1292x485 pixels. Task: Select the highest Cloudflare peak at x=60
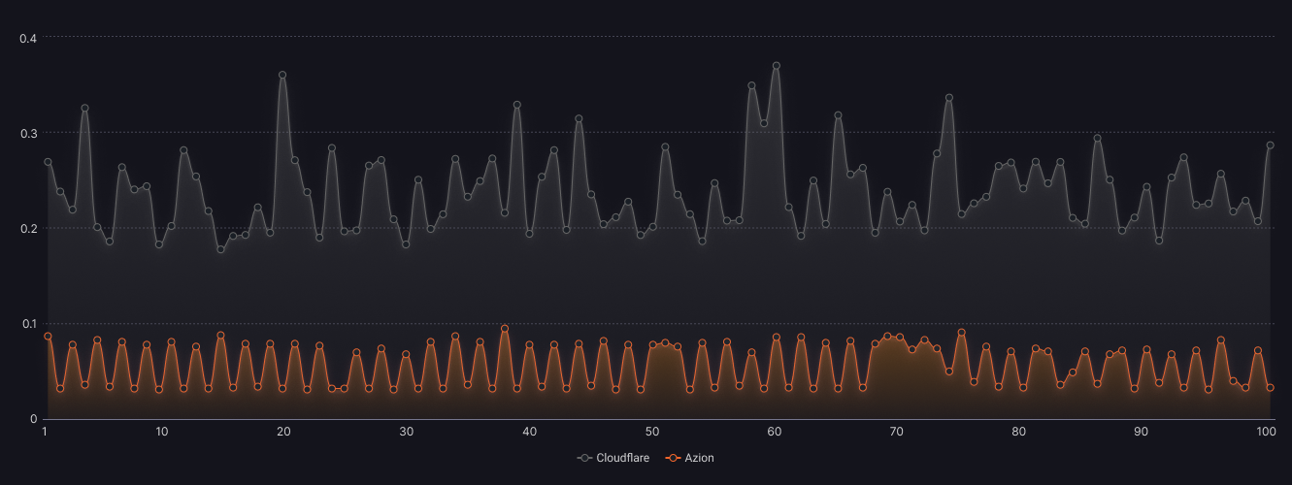(776, 66)
